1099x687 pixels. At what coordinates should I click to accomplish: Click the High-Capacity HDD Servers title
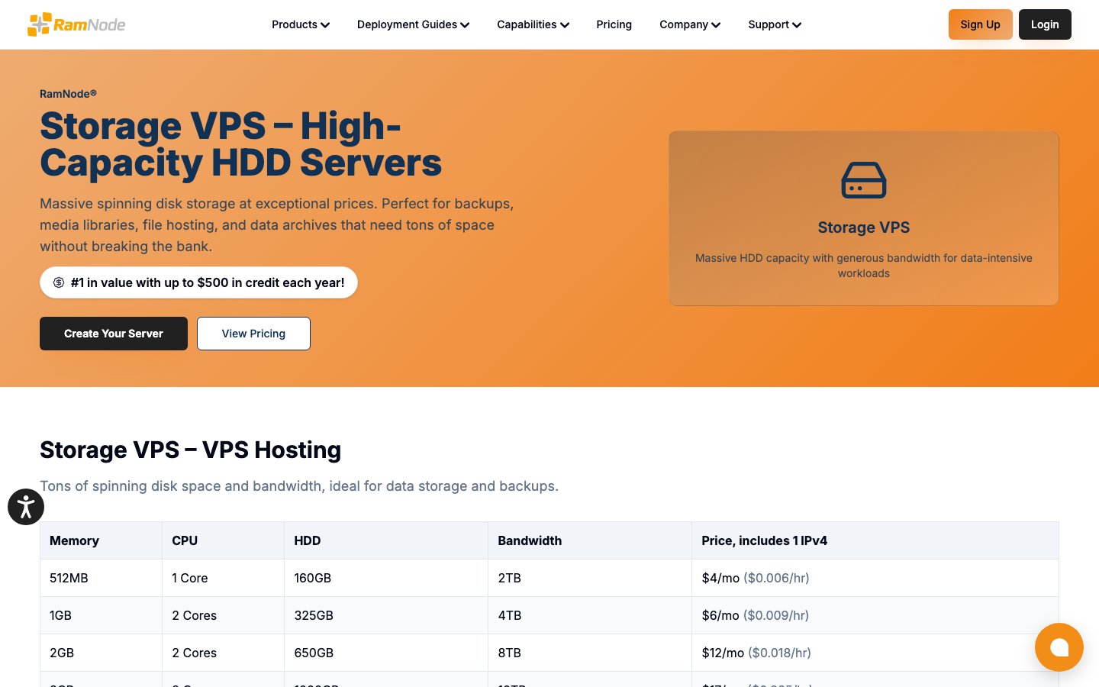241,144
